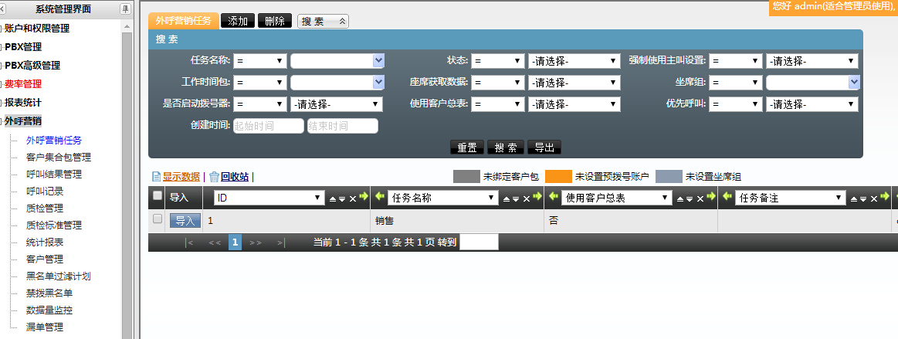Click green right arrow after ID column

(x=364, y=198)
